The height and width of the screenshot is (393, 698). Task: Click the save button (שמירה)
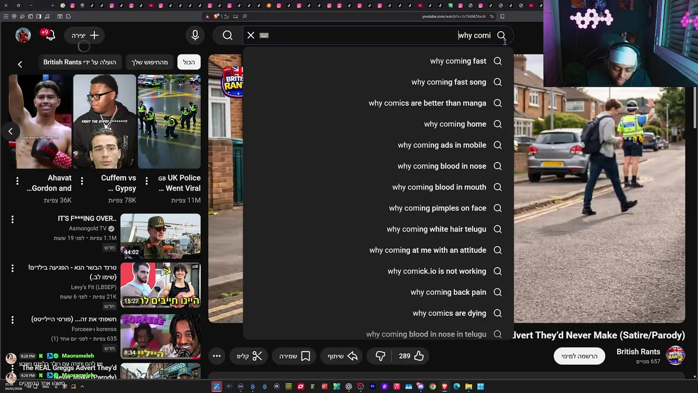click(x=295, y=356)
